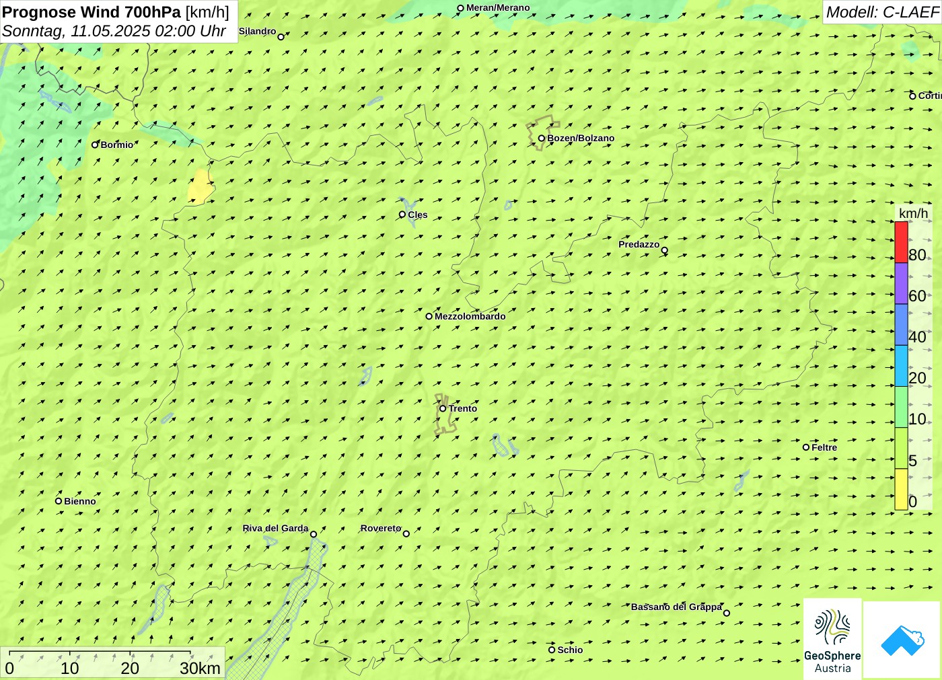Click the Bormio town marker
The height and width of the screenshot is (680, 942).
[95, 145]
